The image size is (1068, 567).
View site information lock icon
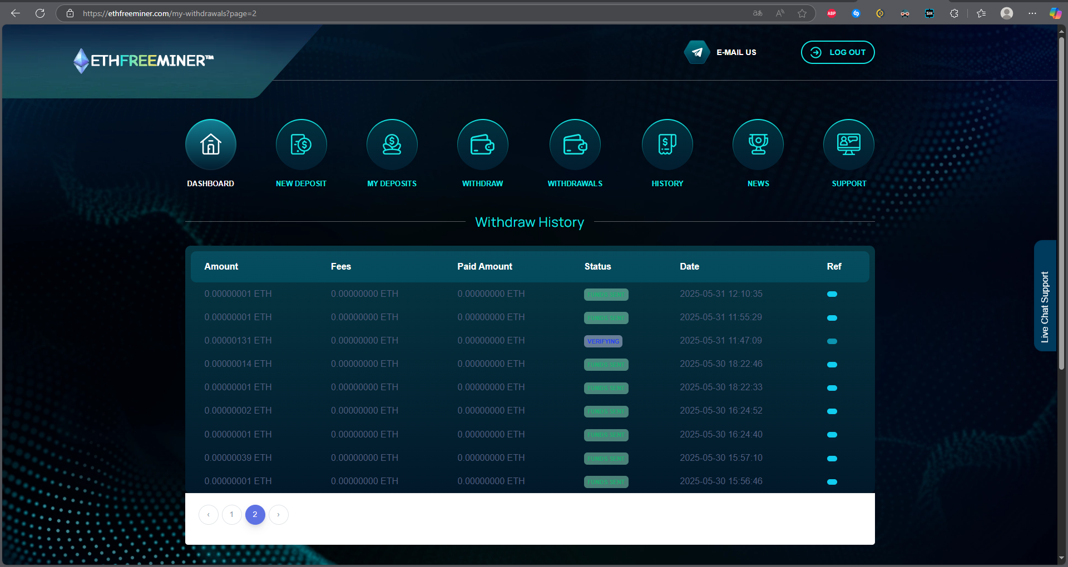click(70, 13)
